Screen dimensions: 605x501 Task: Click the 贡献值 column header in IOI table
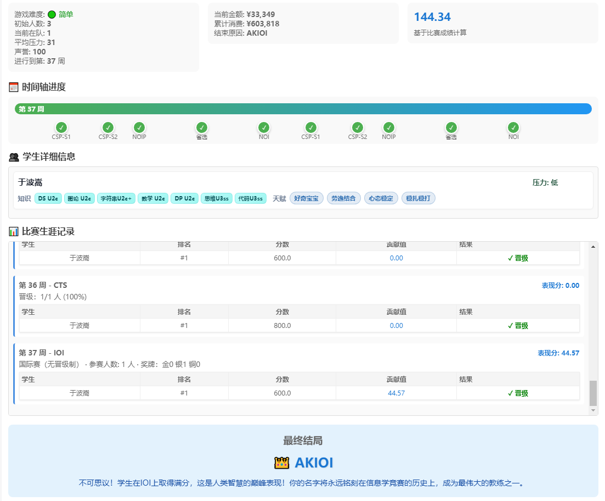click(396, 379)
